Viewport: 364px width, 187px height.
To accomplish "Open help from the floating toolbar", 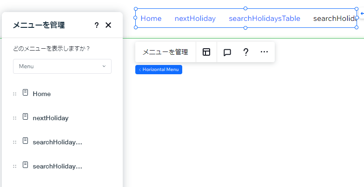I will point(245,52).
